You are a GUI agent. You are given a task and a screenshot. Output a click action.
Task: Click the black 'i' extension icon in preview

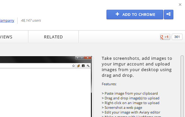click(x=83, y=66)
